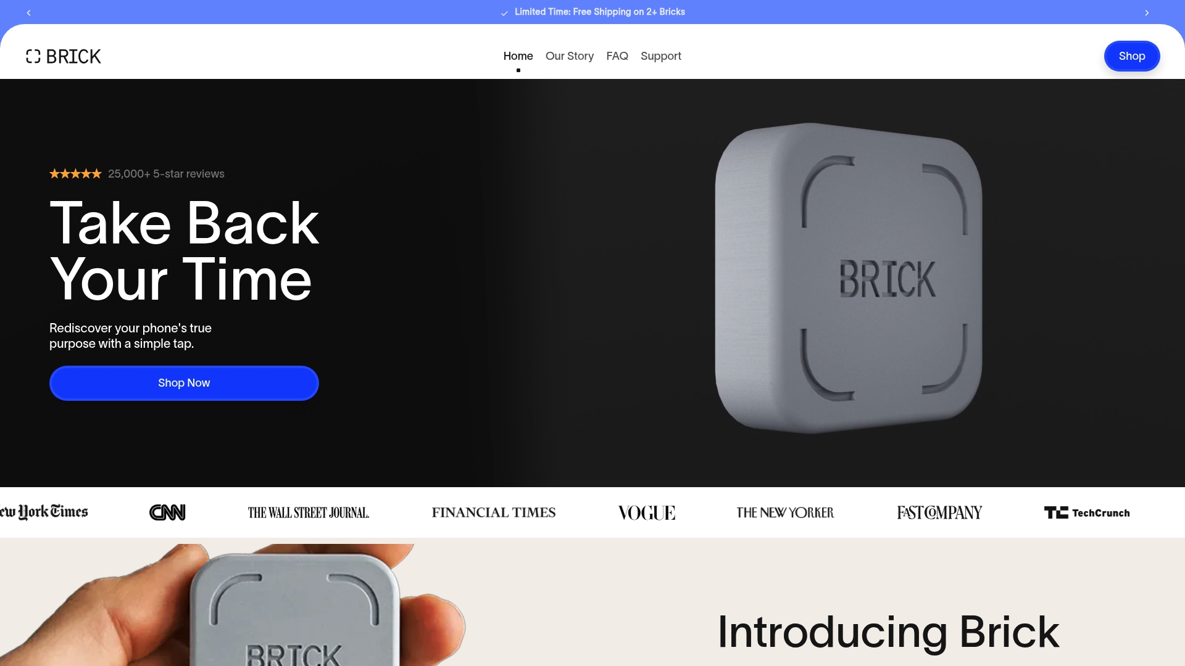
Task: Click the Financial Times logo
Action: pyautogui.click(x=494, y=512)
